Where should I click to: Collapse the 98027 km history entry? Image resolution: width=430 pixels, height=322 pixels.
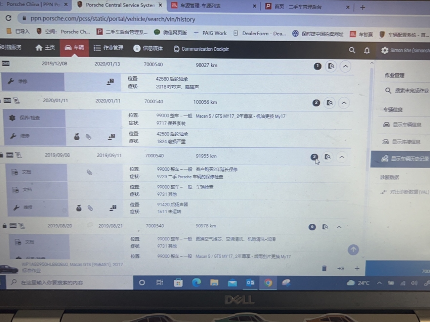coord(345,66)
